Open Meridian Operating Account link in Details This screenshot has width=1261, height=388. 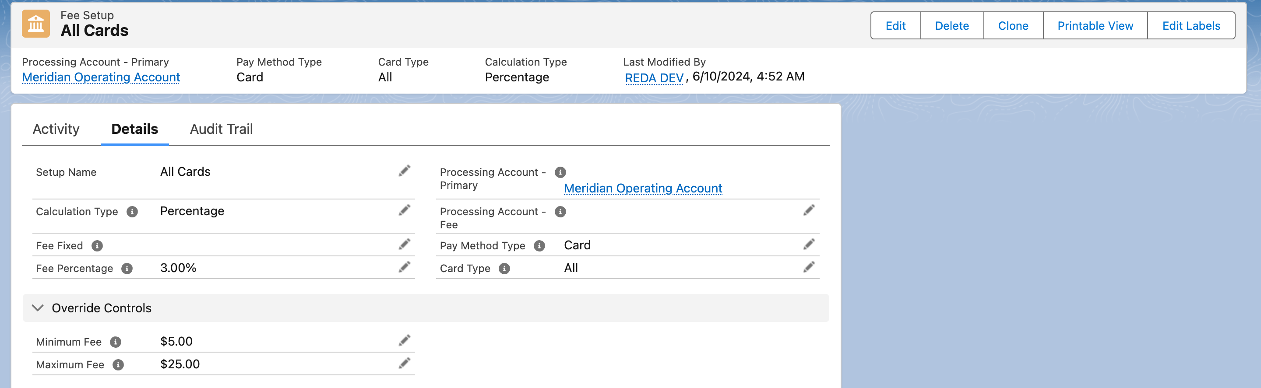click(x=643, y=189)
